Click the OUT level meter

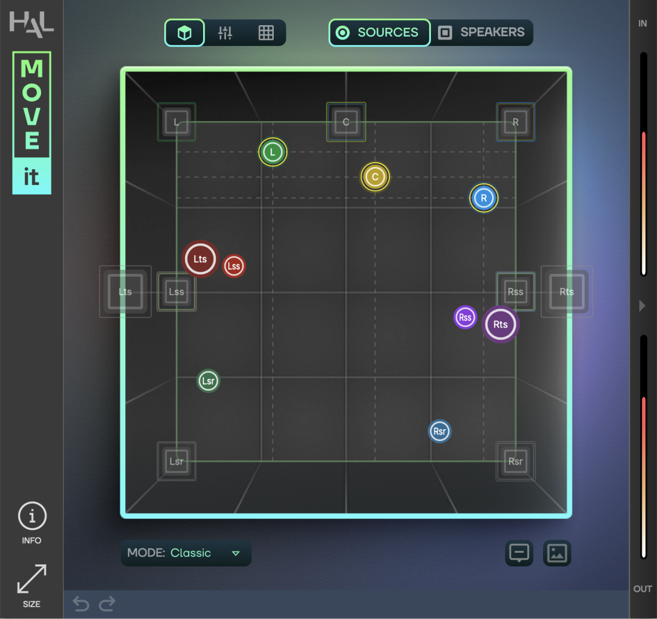[x=644, y=447]
